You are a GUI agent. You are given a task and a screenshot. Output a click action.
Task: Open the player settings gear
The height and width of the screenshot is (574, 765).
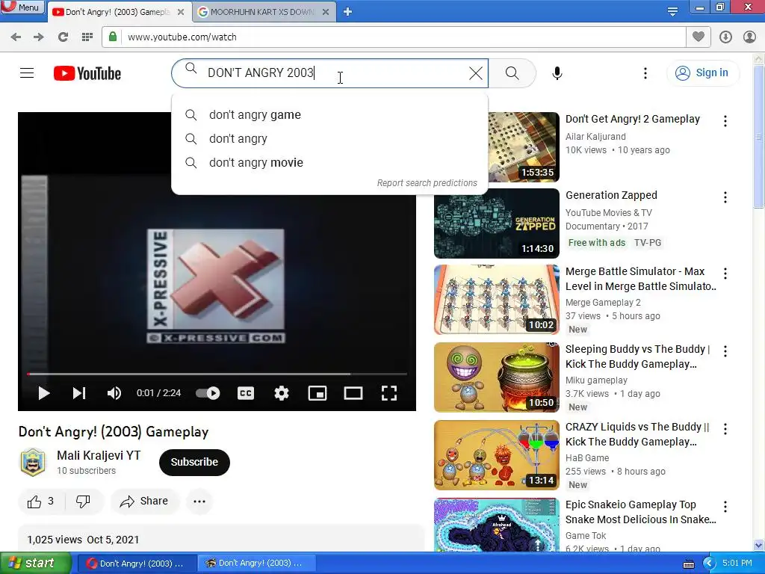pos(282,393)
